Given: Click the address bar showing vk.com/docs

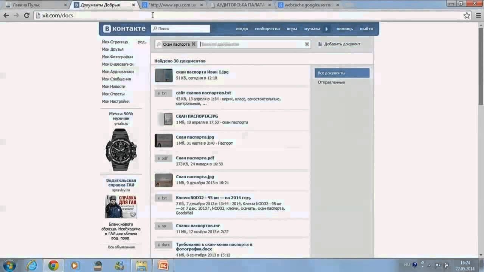Looking at the screenshot, I should point(248,15).
